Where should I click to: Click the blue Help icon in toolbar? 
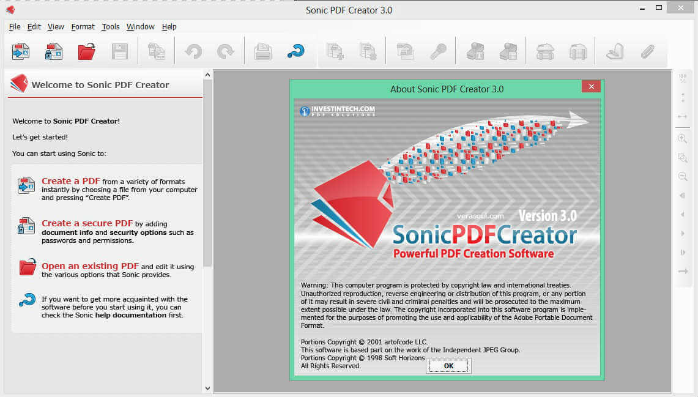click(296, 51)
